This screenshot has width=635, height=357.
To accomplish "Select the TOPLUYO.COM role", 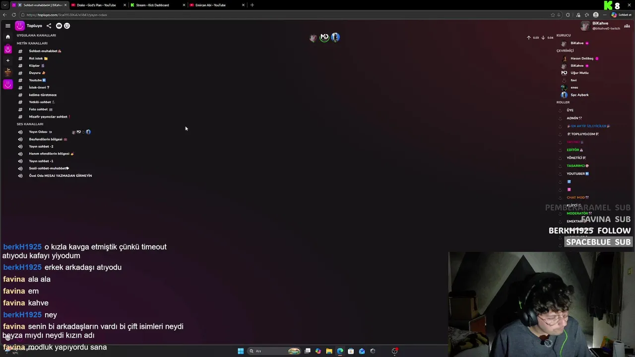I will click(583, 134).
